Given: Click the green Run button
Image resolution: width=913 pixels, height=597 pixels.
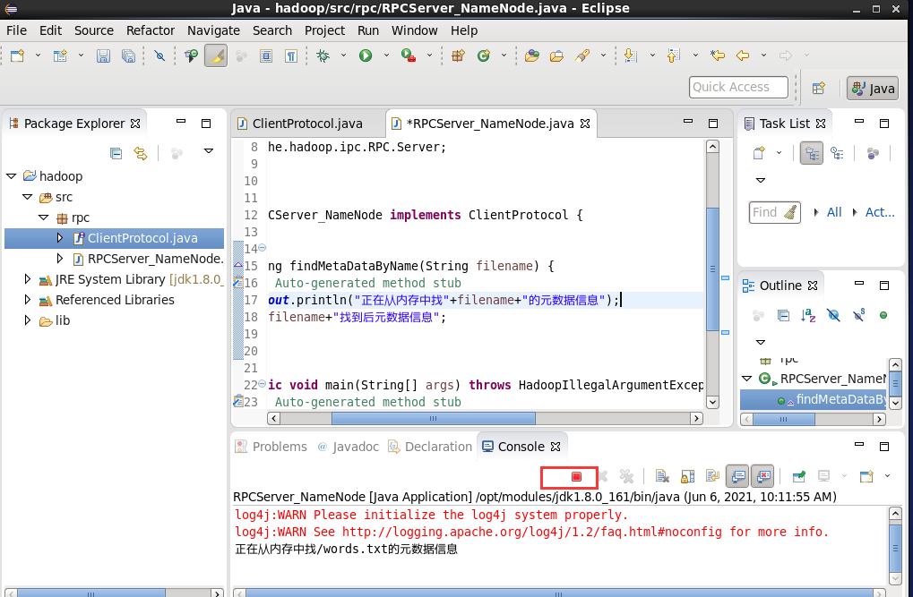Looking at the screenshot, I should 365,55.
